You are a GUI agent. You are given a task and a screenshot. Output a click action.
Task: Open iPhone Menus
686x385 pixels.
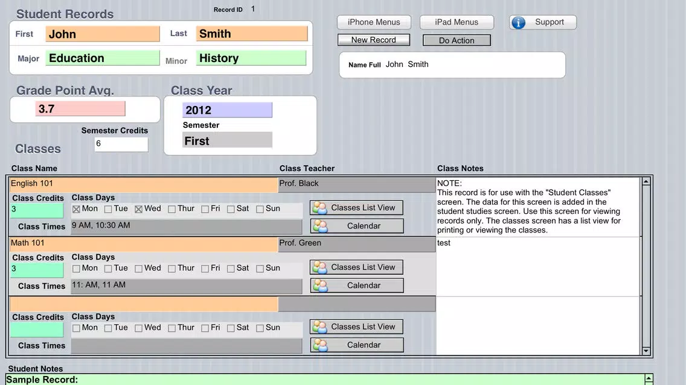pyautogui.click(x=374, y=22)
